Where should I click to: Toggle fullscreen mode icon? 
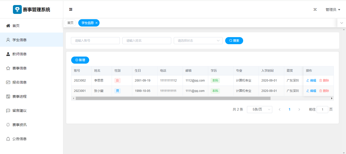[x=315, y=9]
